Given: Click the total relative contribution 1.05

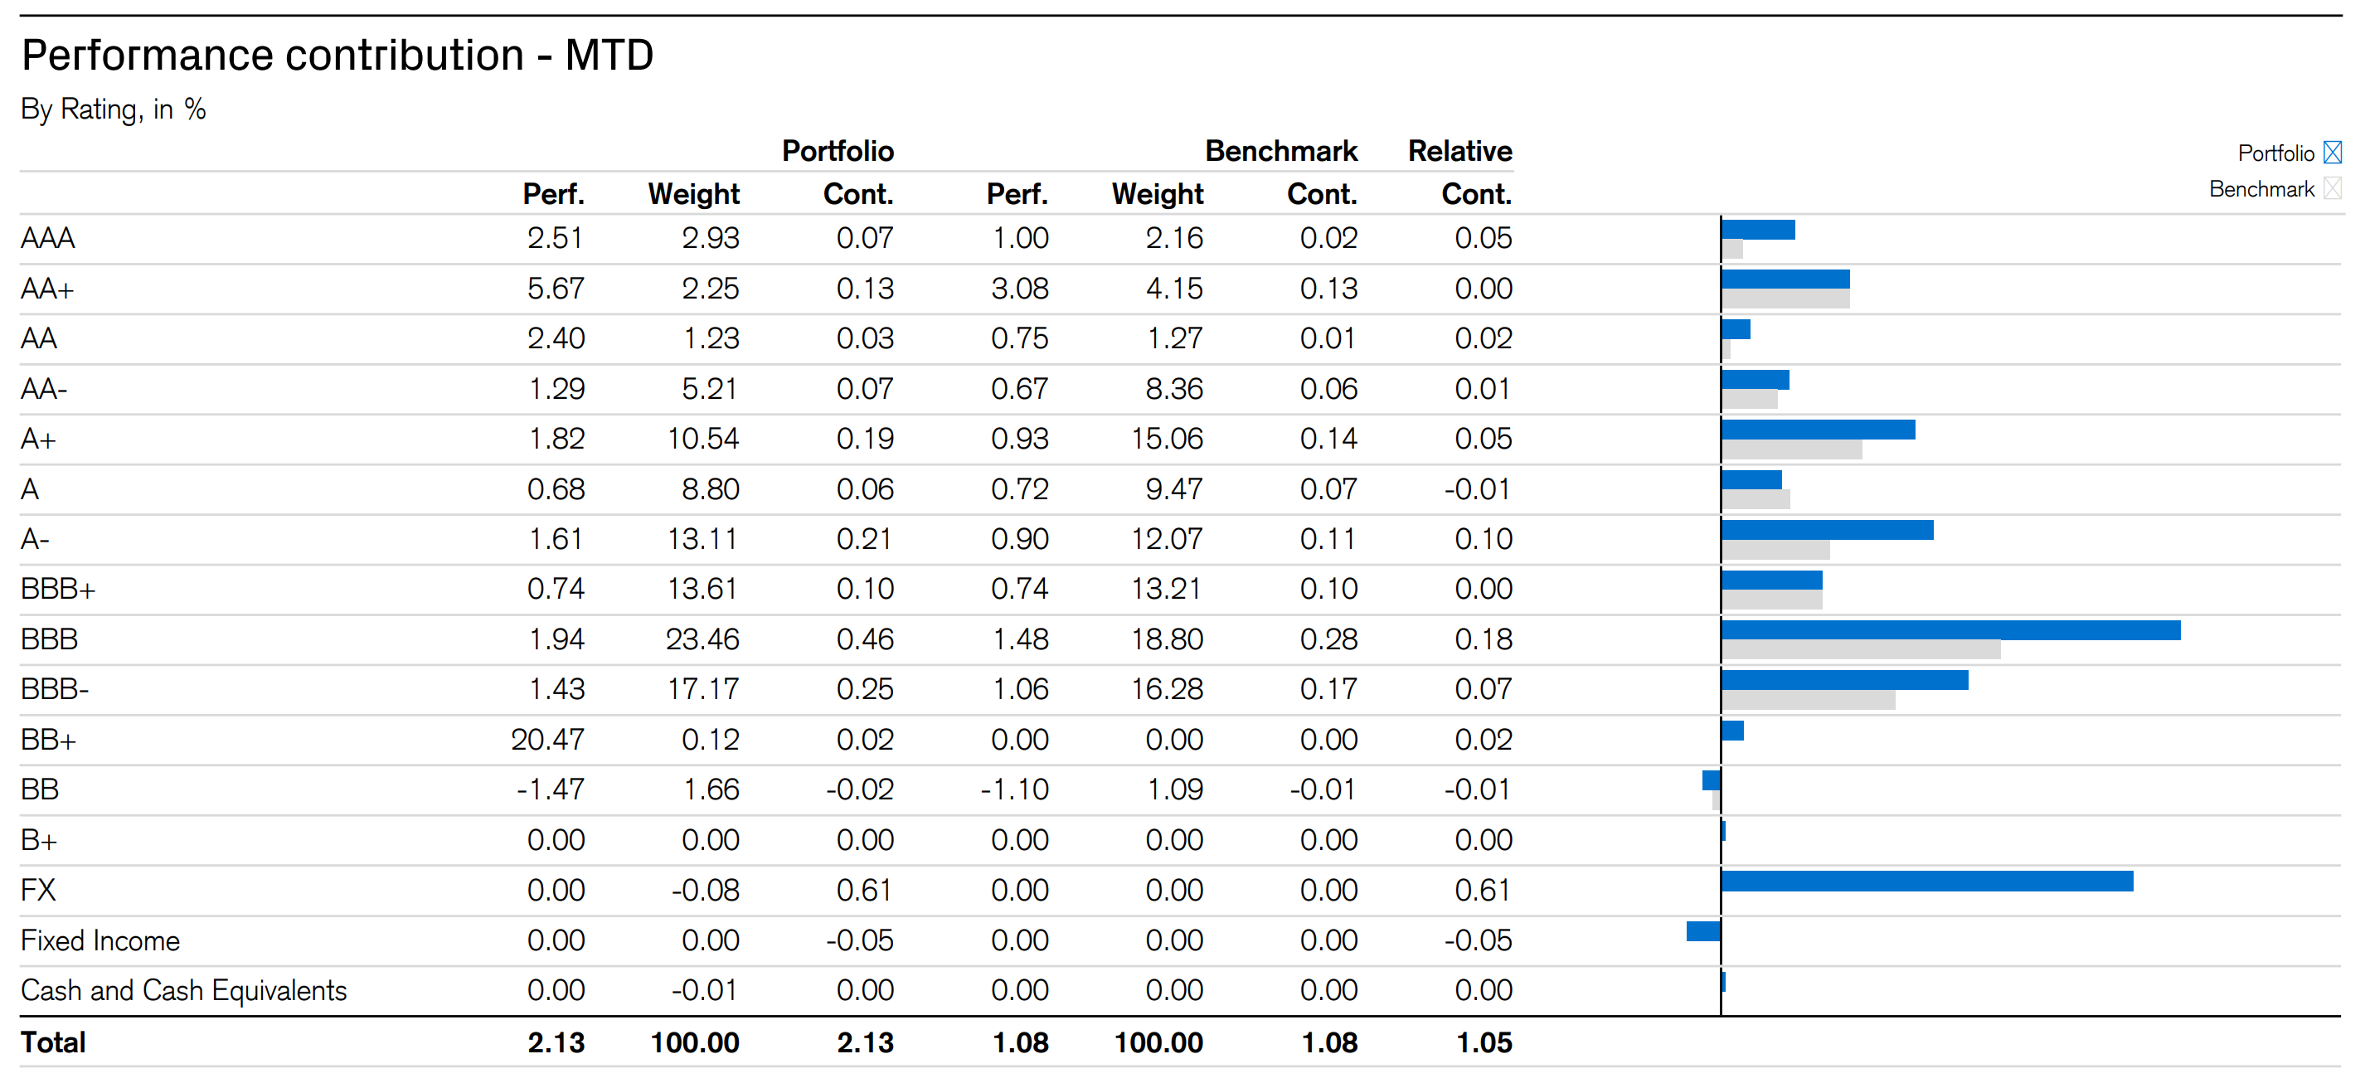Looking at the screenshot, I should [x=1484, y=1043].
